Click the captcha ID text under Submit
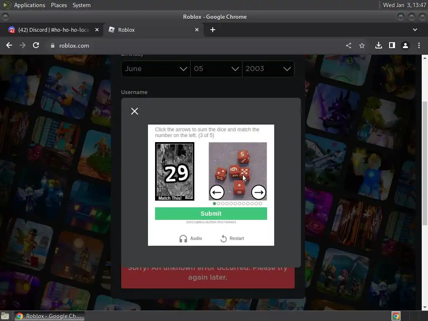Screen dimensions: 428x321 tap(211, 222)
